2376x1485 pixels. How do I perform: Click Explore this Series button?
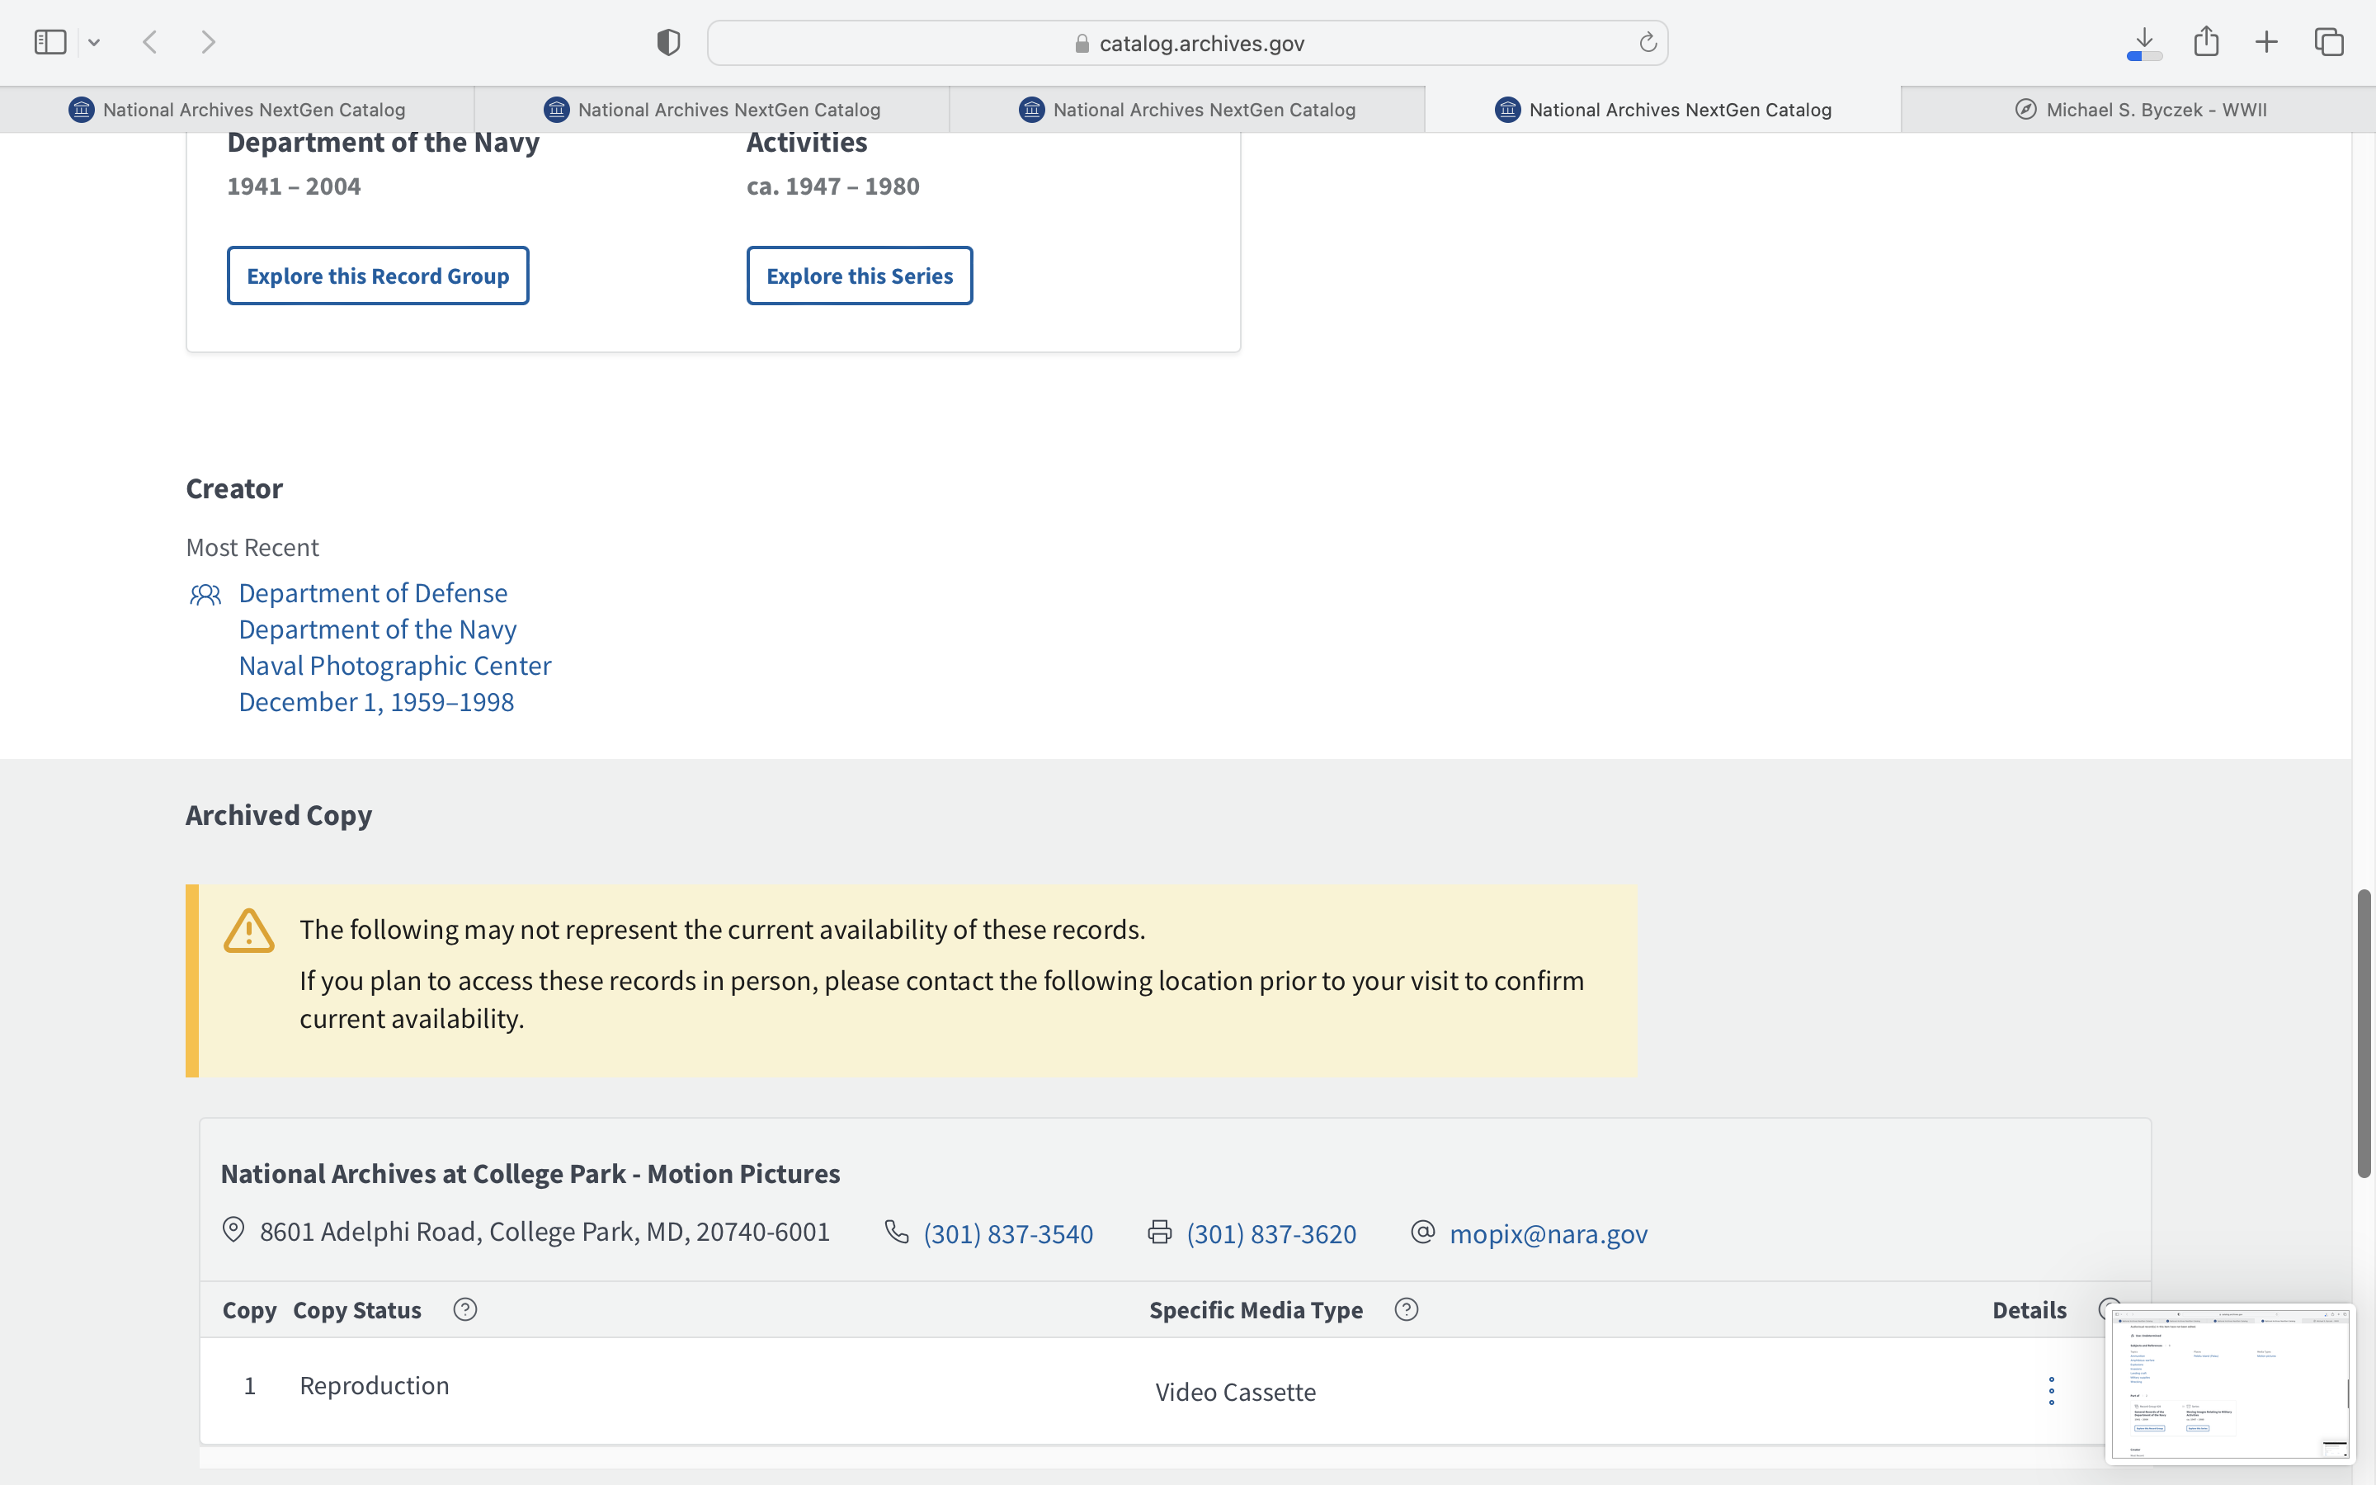click(859, 276)
